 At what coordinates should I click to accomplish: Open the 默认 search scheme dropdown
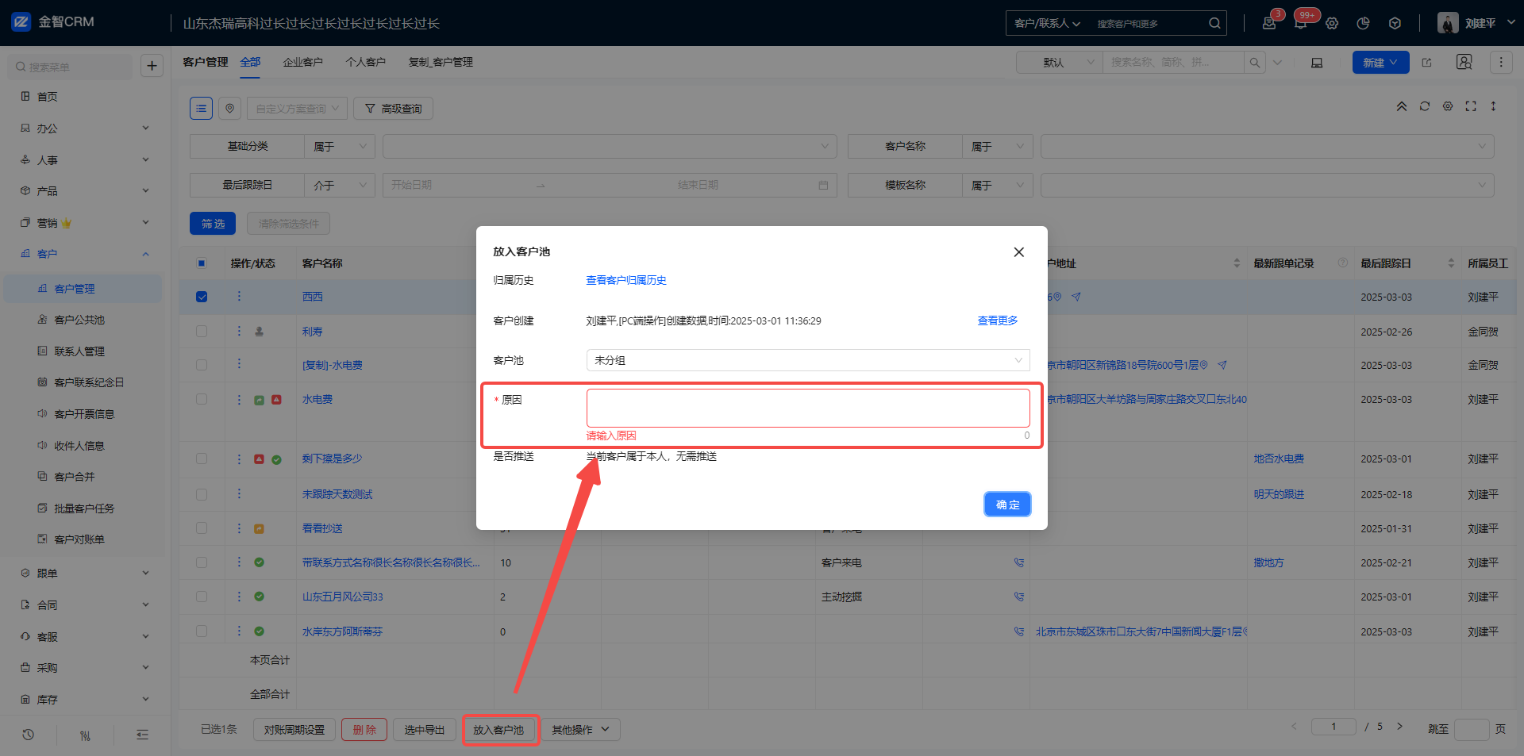pos(1059,62)
